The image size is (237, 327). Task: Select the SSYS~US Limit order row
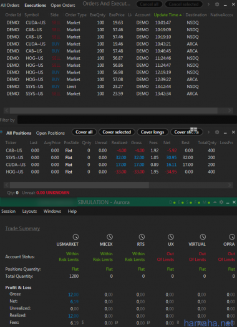coord(119,87)
